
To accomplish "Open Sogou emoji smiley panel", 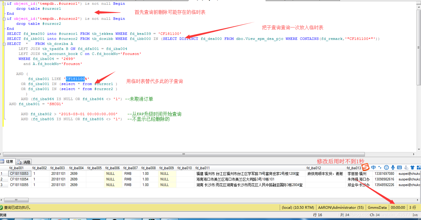I will (386, 167).
